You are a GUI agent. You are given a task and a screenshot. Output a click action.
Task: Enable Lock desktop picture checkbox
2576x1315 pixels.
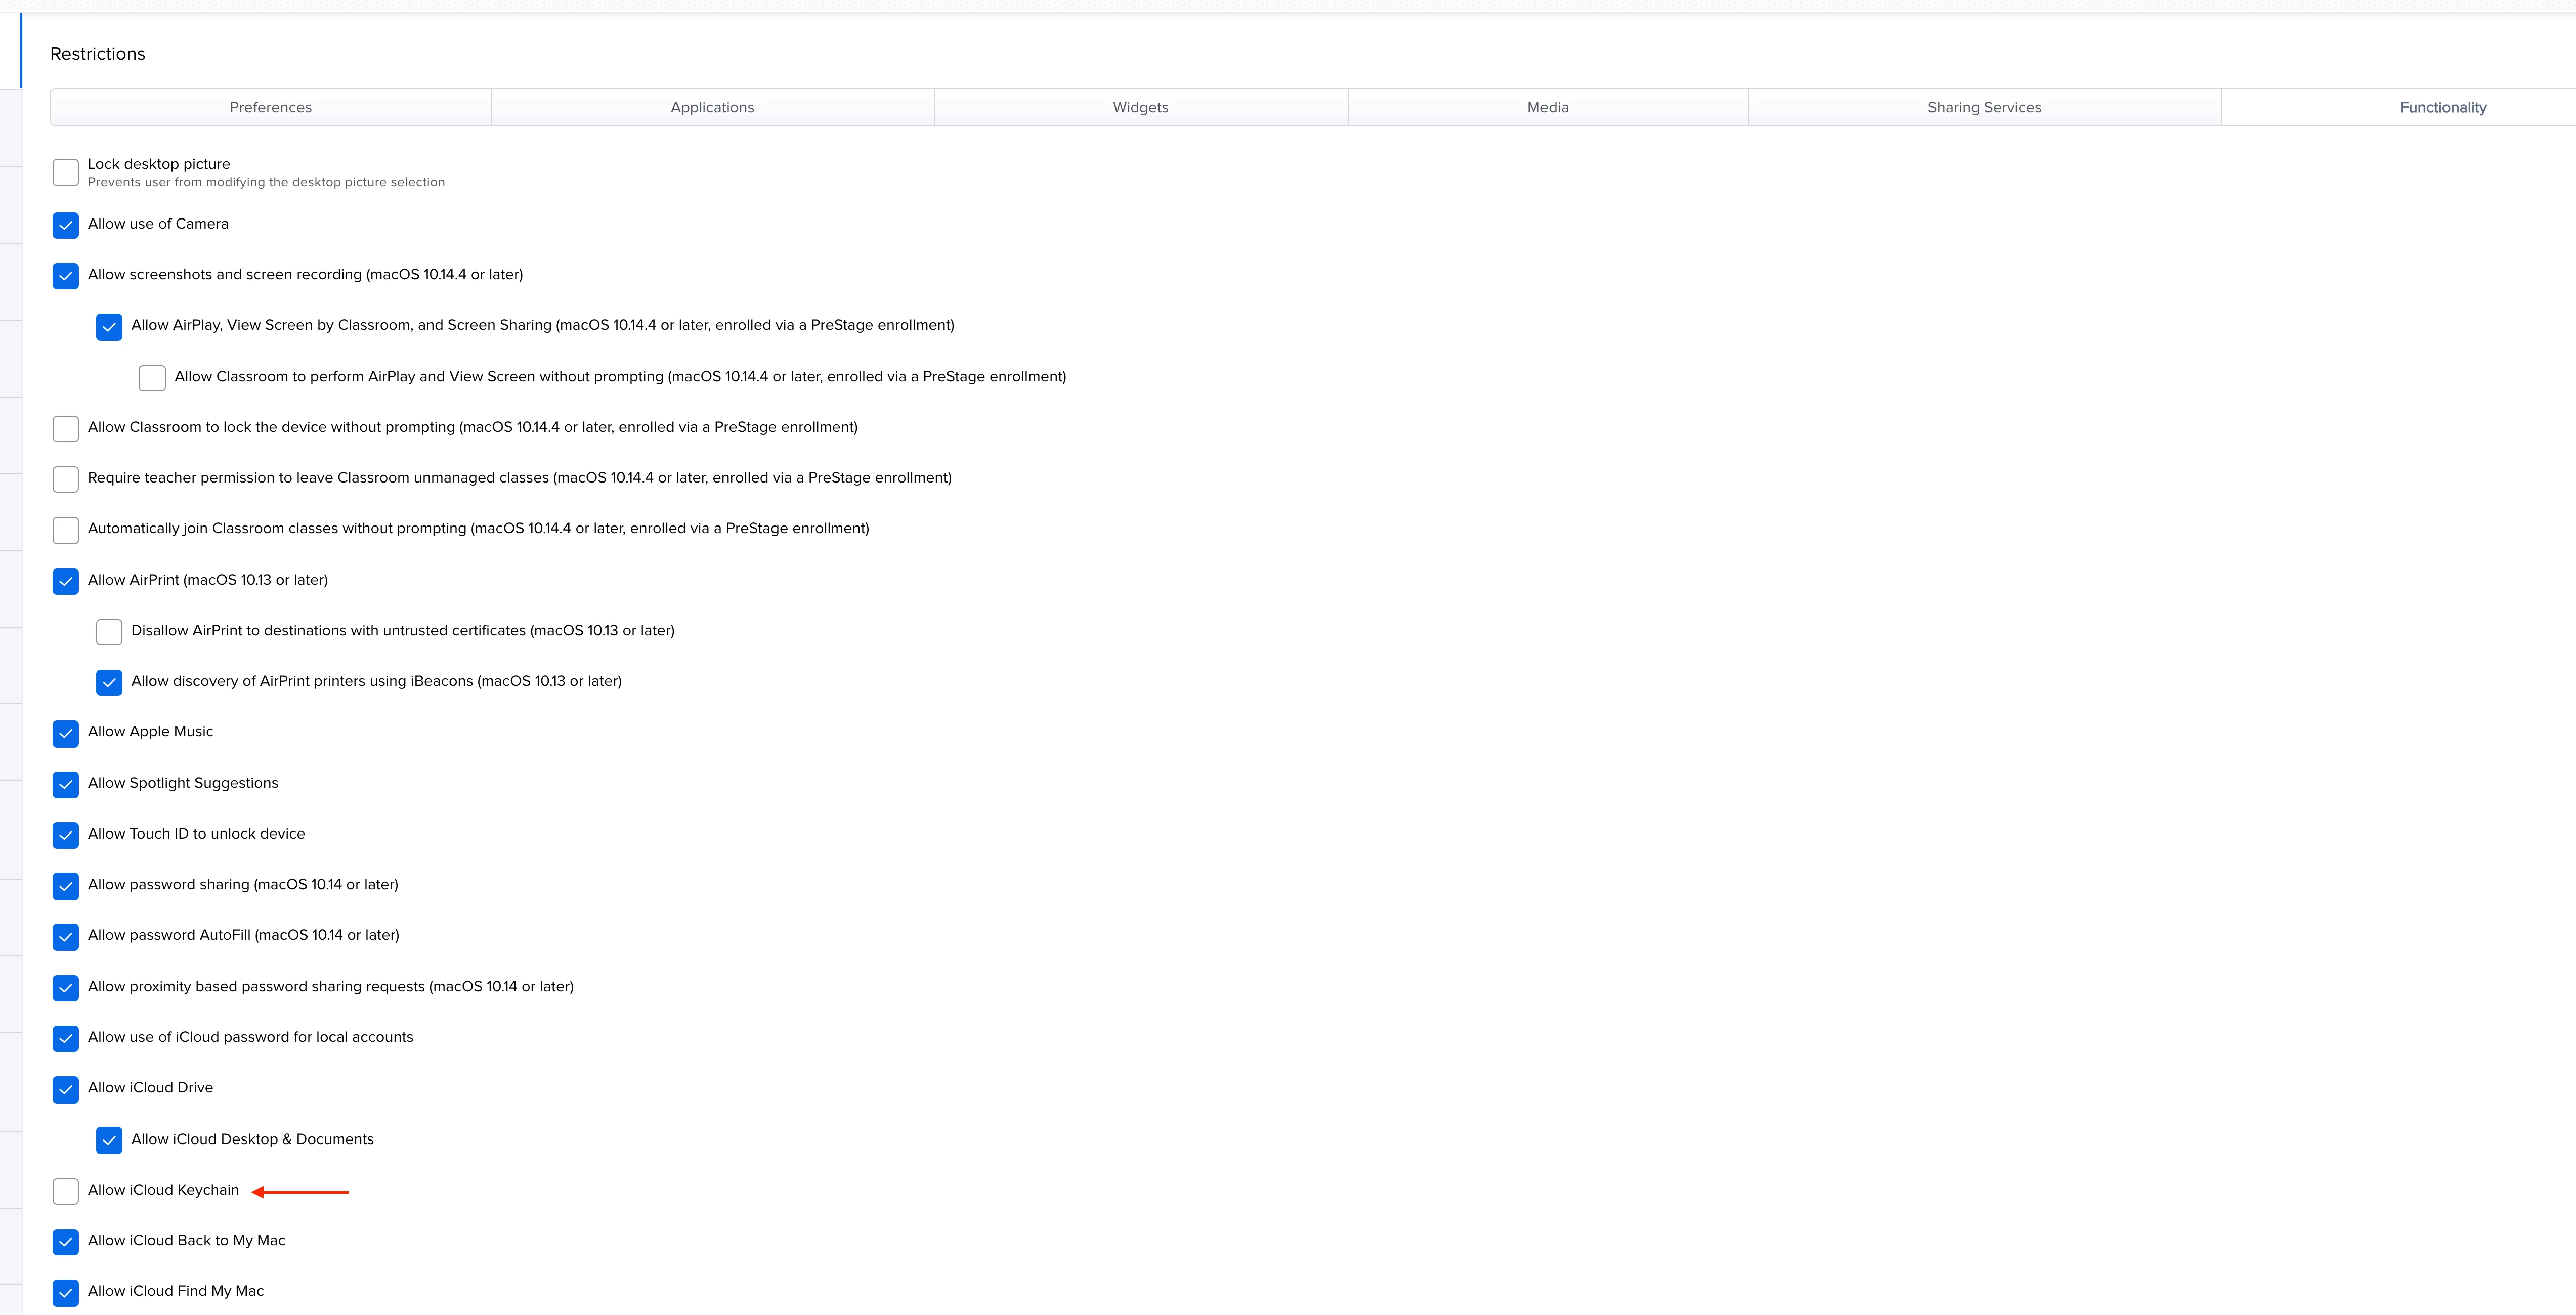66,172
